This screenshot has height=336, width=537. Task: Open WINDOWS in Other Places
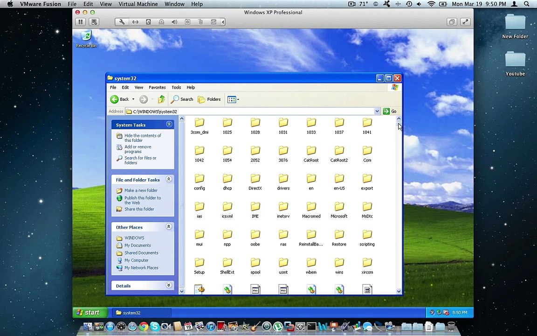(x=134, y=238)
